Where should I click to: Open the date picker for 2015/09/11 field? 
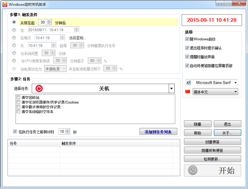tap(76, 30)
